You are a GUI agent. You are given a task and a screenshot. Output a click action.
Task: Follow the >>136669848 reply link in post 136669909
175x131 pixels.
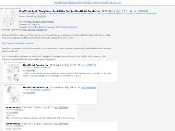click(29, 71)
